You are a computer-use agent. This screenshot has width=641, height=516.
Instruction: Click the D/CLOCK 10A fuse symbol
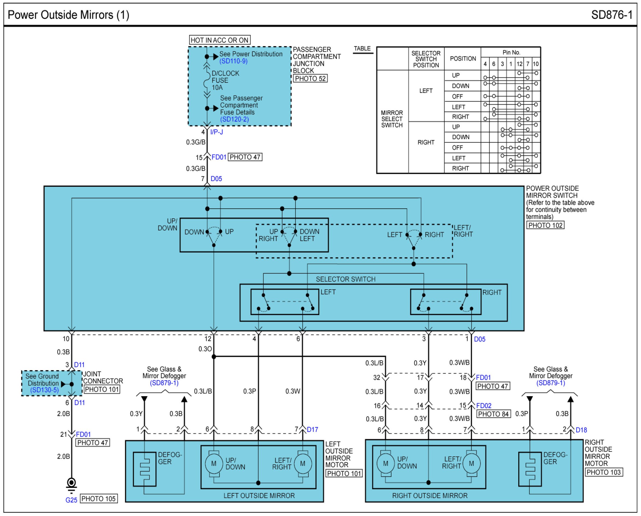[x=207, y=80]
